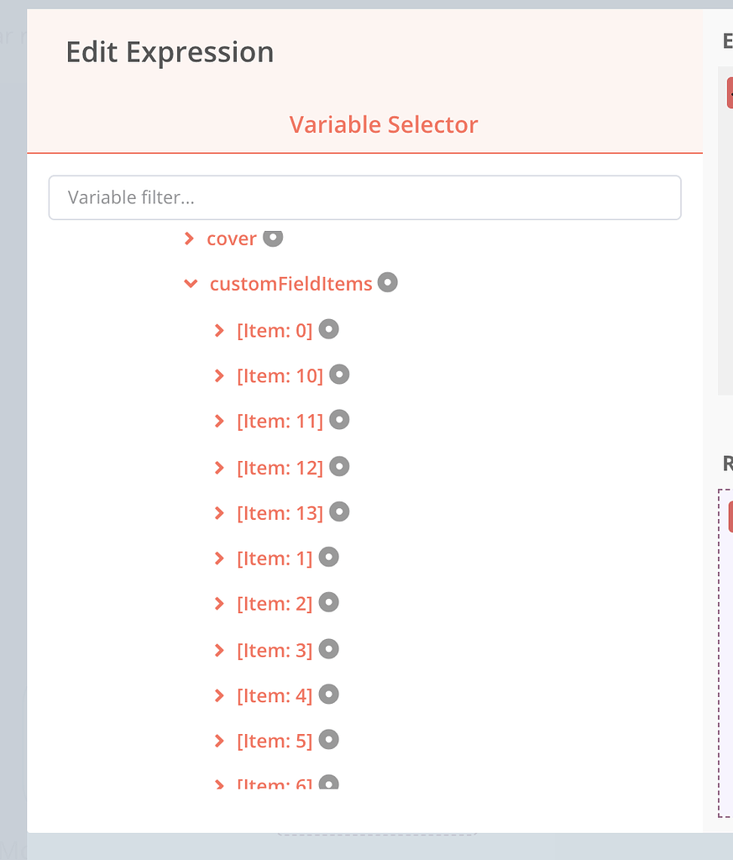
Task: Click the circle icon next to [Item: 10]
Action: pos(339,375)
